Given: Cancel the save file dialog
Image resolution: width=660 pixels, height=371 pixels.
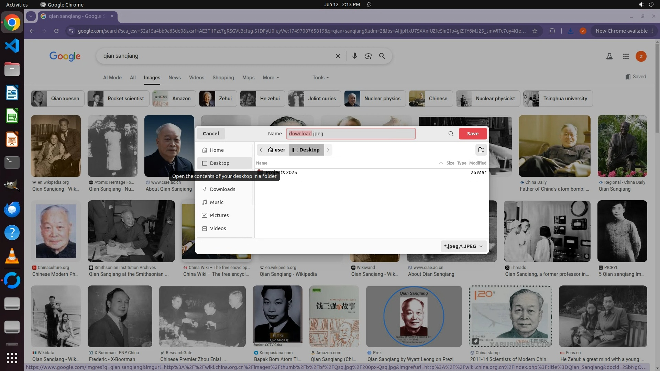Looking at the screenshot, I should pos(211,134).
